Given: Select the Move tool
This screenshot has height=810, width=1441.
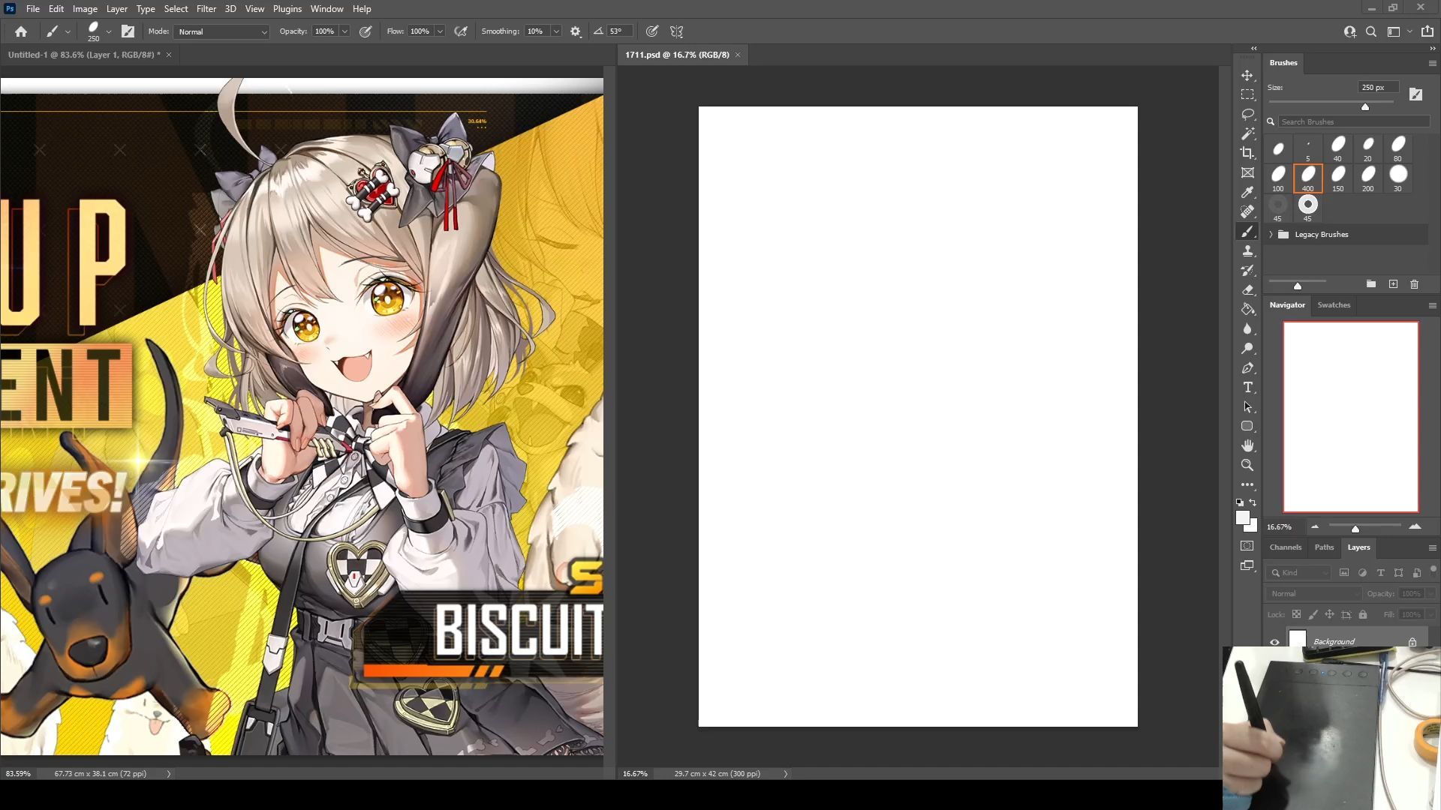Looking at the screenshot, I should click(1247, 76).
